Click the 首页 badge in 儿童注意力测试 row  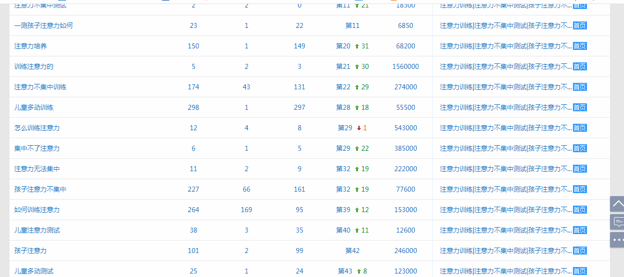pos(579,230)
